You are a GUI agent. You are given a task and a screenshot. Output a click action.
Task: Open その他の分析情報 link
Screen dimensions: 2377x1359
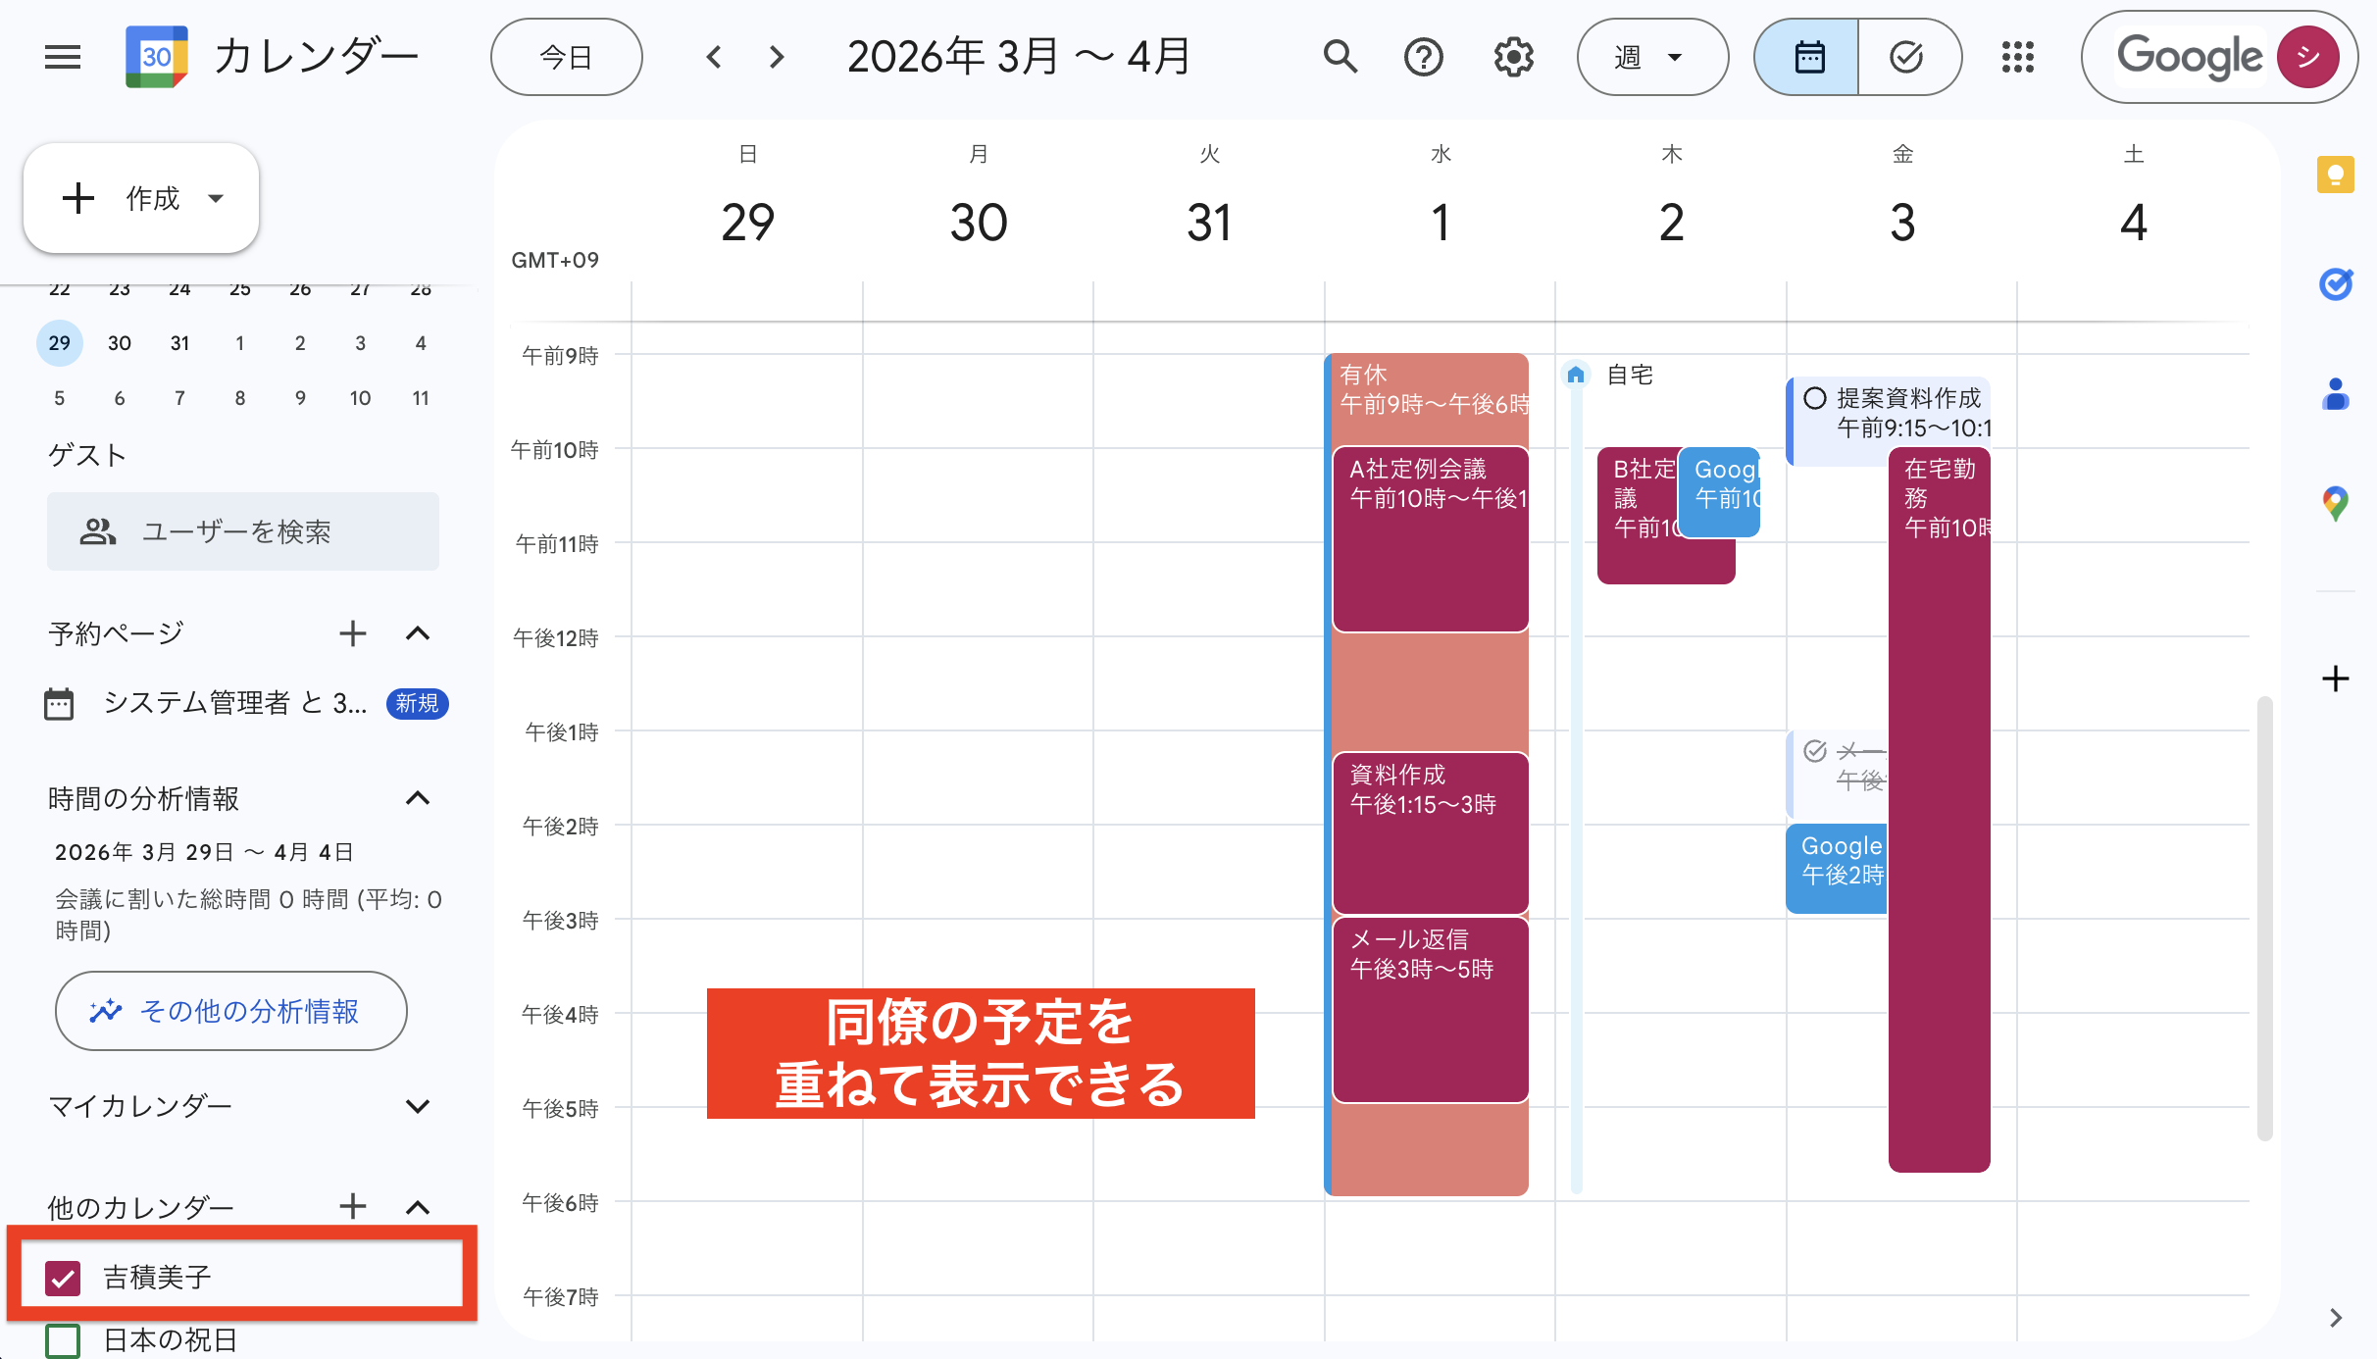click(229, 1011)
